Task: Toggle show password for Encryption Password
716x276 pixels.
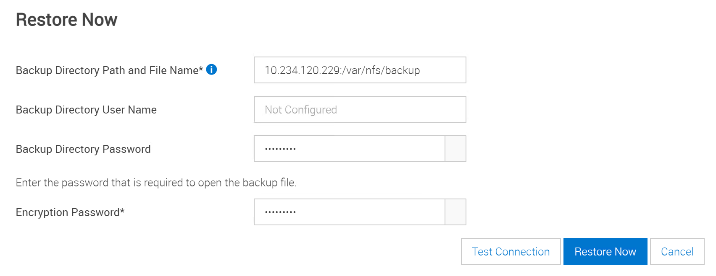Action: tap(455, 212)
